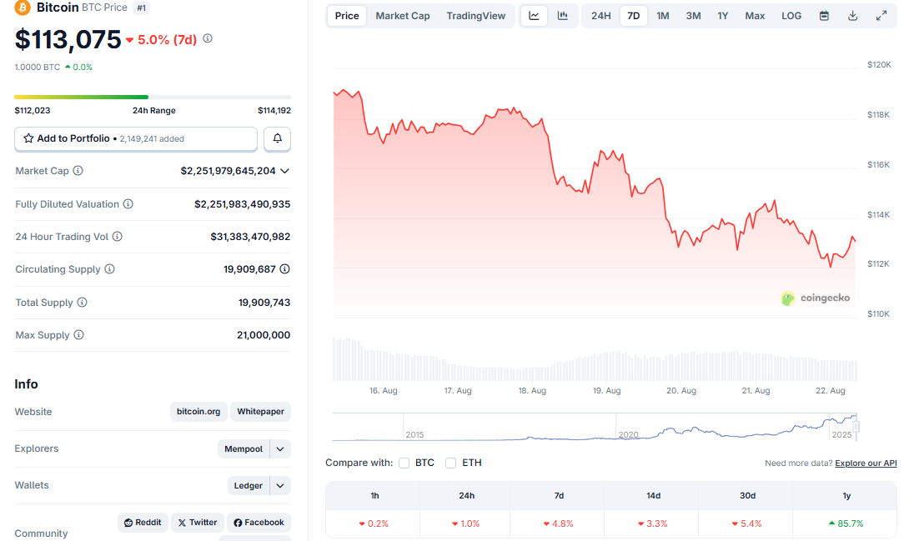Set chart range to 7D

pos(634,16)
